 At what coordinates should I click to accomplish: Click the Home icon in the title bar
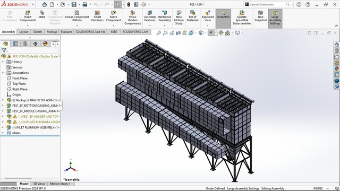click(x=45, y=4)
